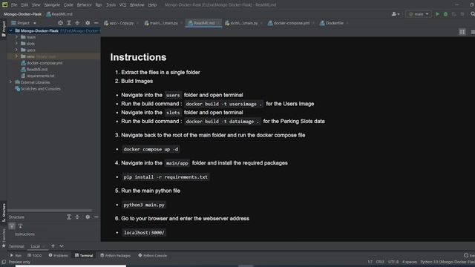Debug the main configuration

coord(445,14)
